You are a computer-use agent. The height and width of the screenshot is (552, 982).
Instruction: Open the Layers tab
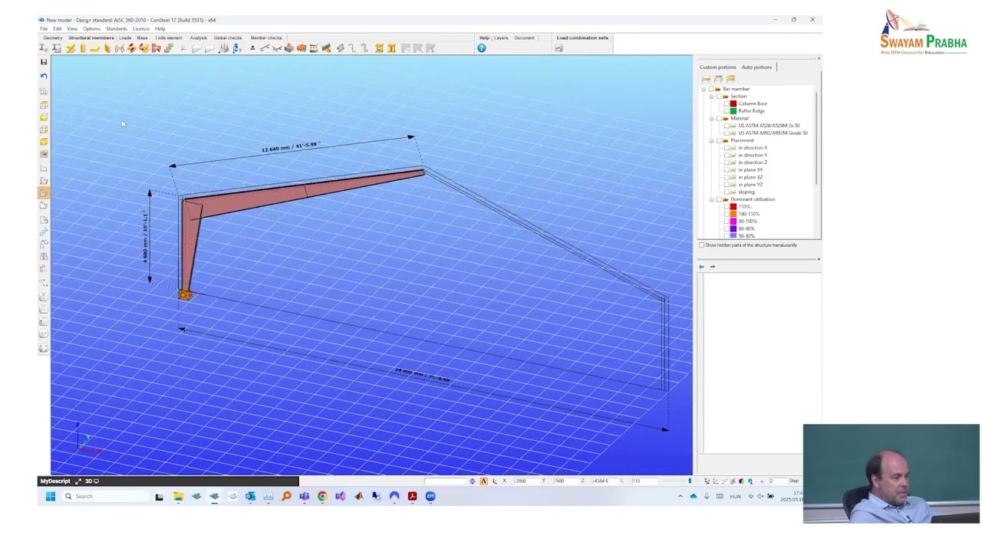(x=501, y=38)
